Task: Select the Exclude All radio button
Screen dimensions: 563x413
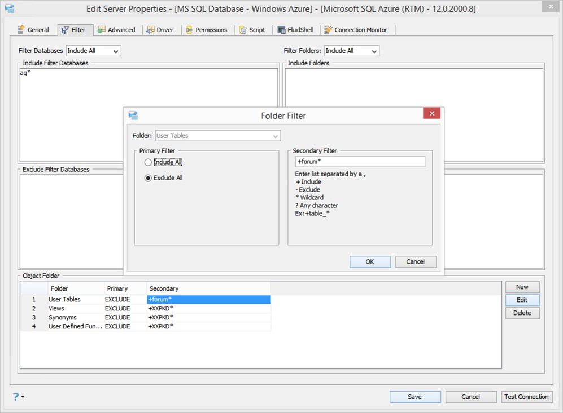Action: pos(148,178)
